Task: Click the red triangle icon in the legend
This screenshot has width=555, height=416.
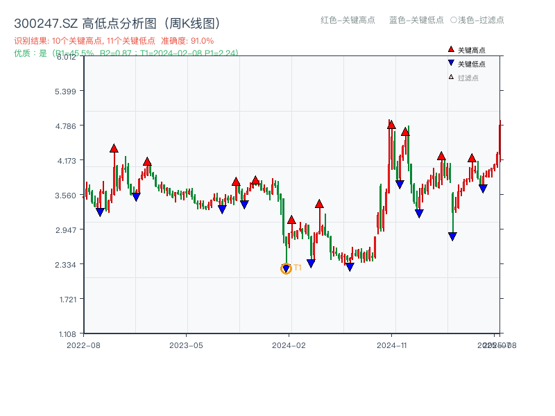Action: (451, 50)
